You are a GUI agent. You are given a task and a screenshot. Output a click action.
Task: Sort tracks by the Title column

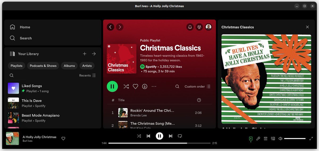[121, 100]
